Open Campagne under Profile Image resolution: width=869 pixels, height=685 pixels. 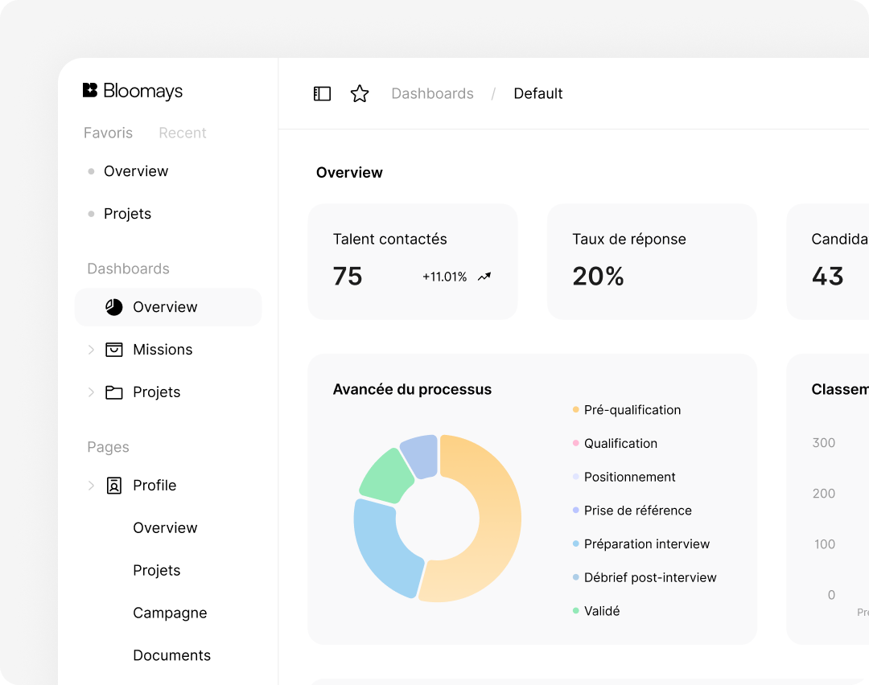[170, 613]
